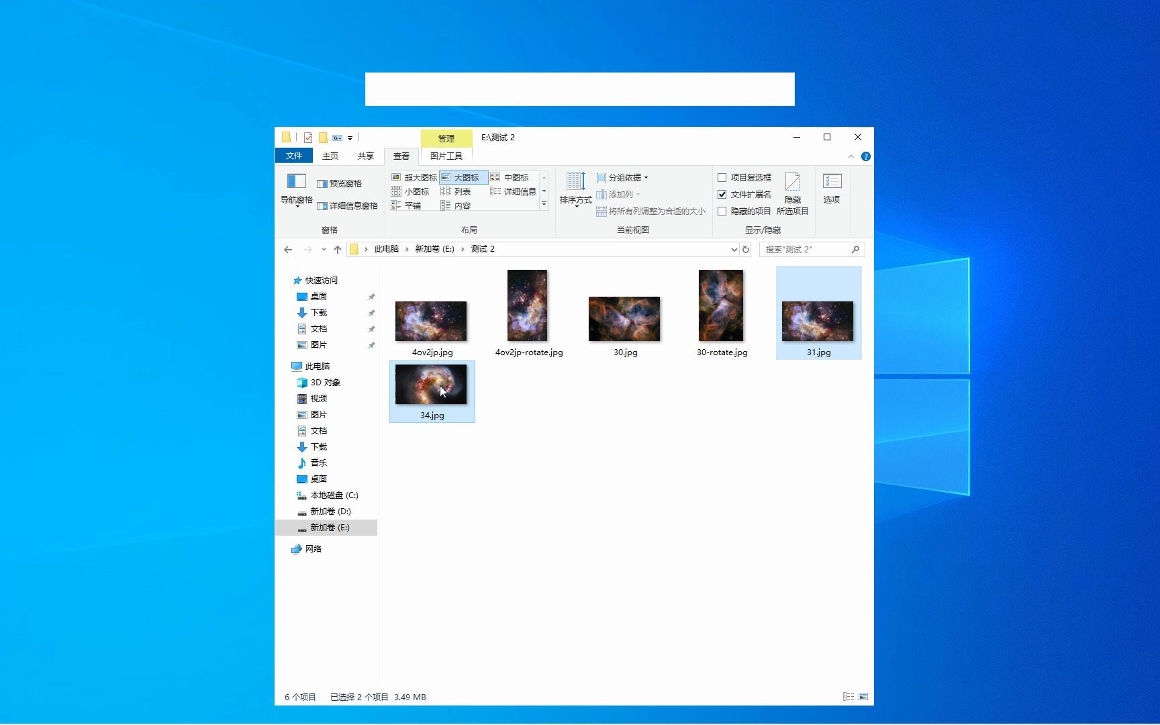
Task: Go up one level with Up arrow
Action: point(338,250)
